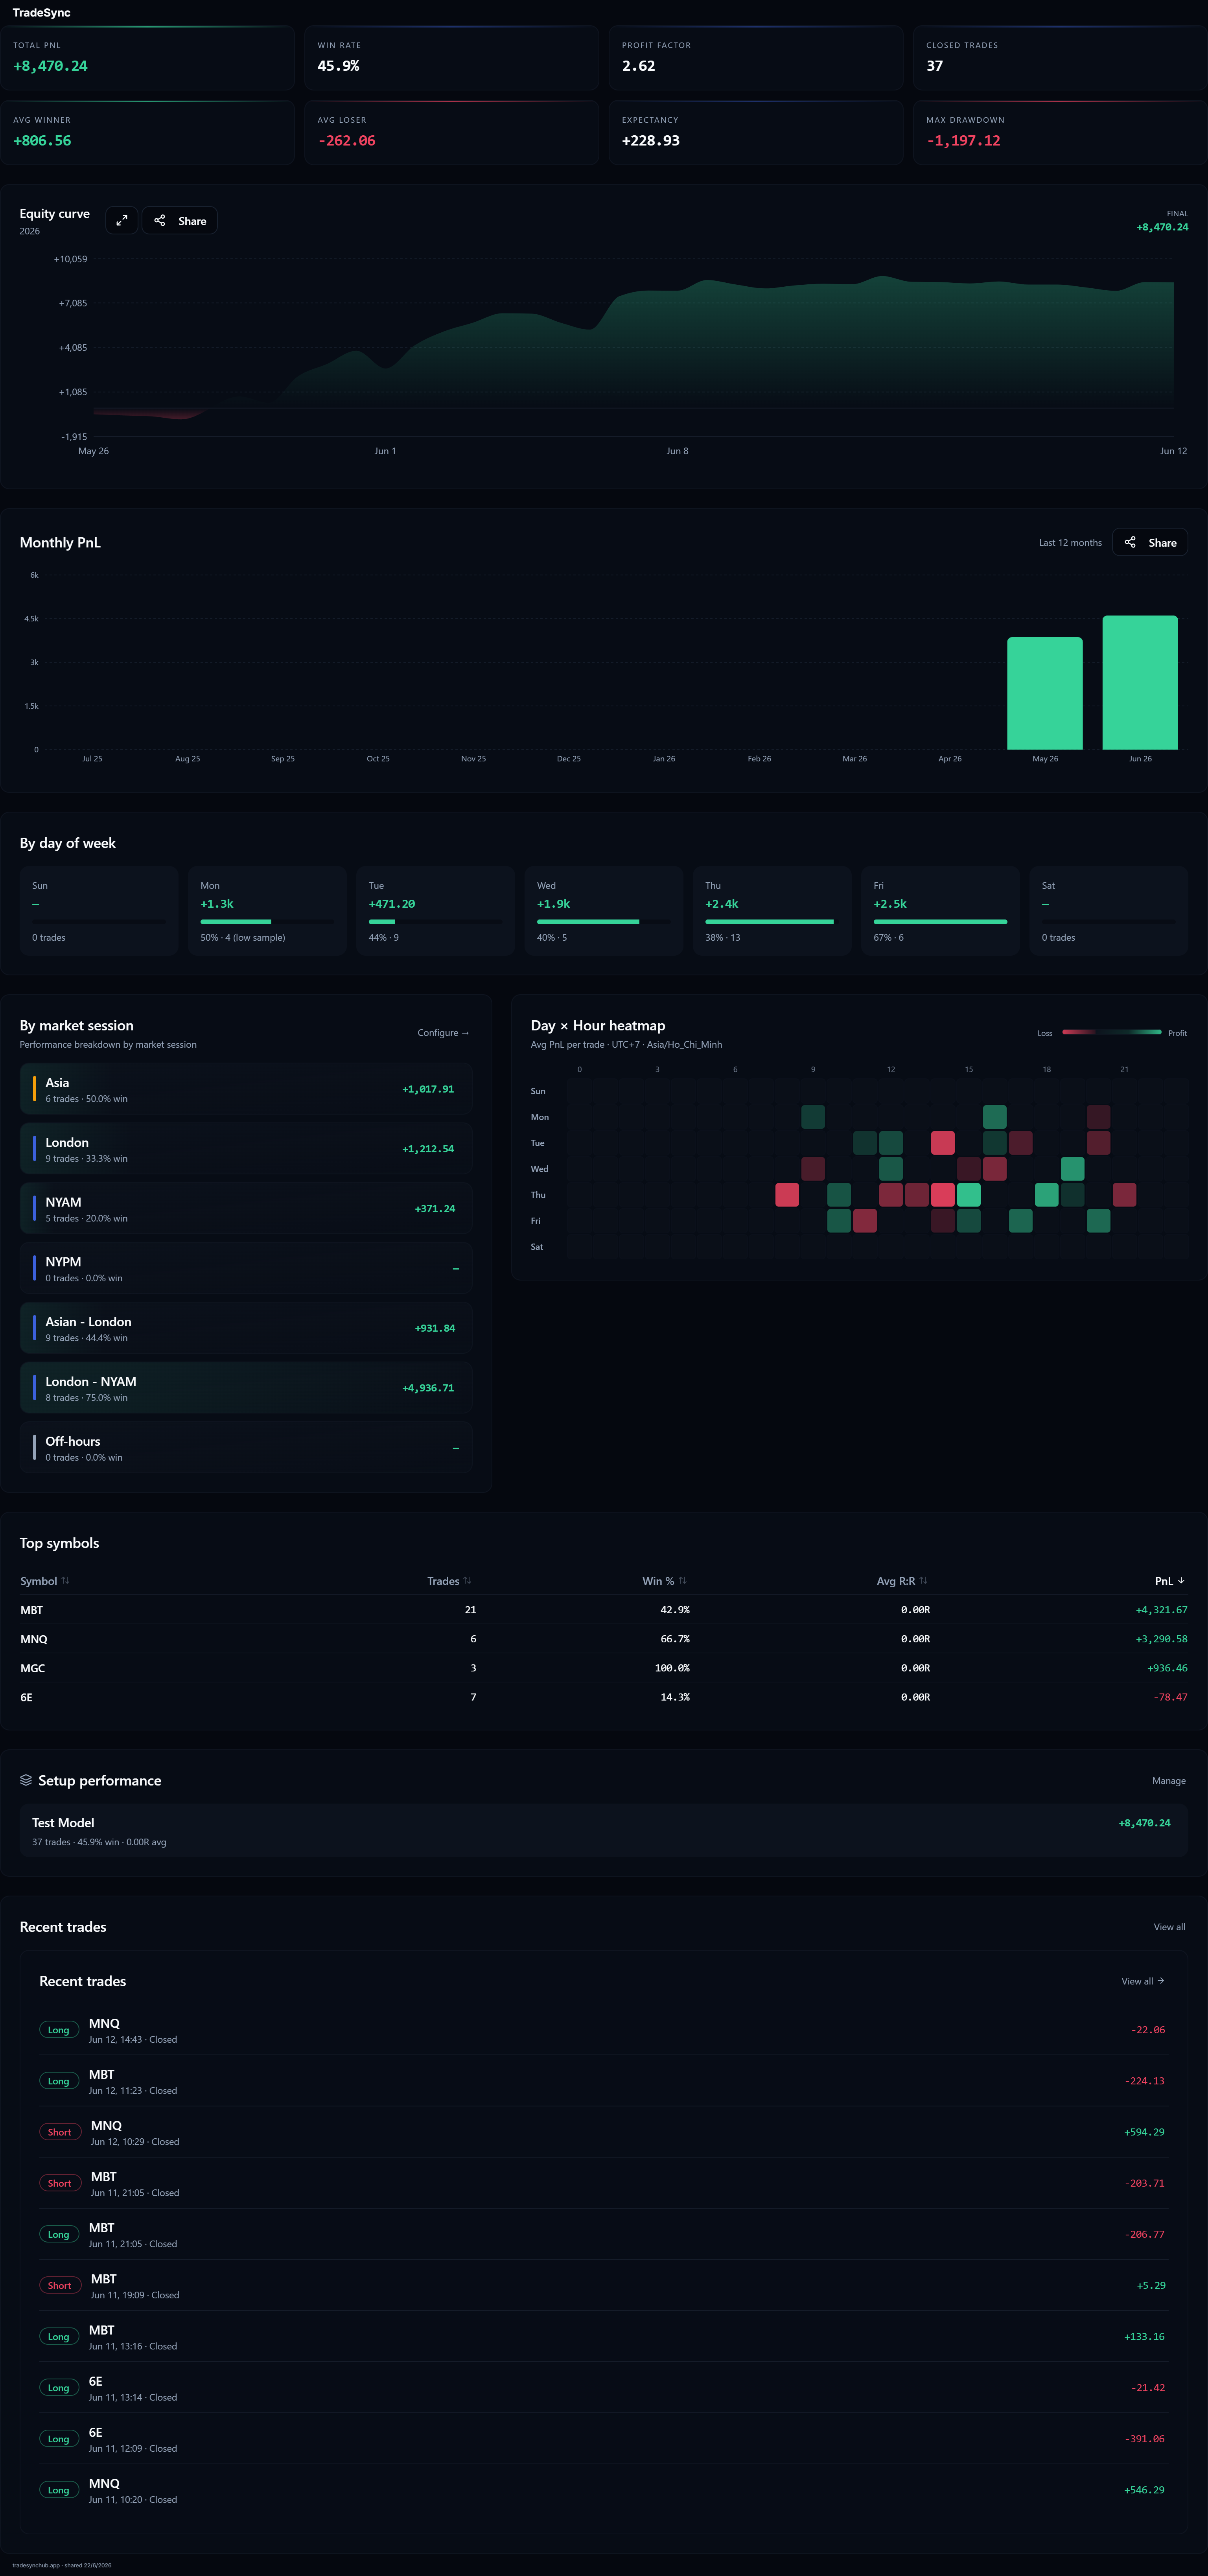This screenshot has width=1208, height=2576.
Task: Click the May 26 bar in Monthly PnL
Action: [x=1045, y=693]
